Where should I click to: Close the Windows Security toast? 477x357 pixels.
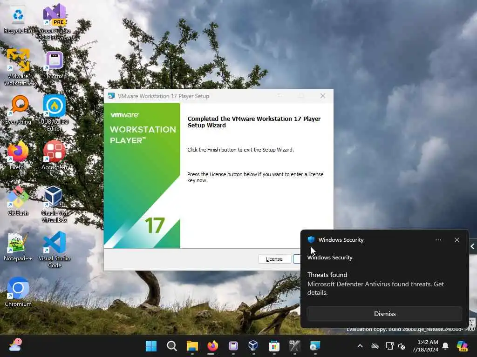pyautogui.click(x=457, y=240)
